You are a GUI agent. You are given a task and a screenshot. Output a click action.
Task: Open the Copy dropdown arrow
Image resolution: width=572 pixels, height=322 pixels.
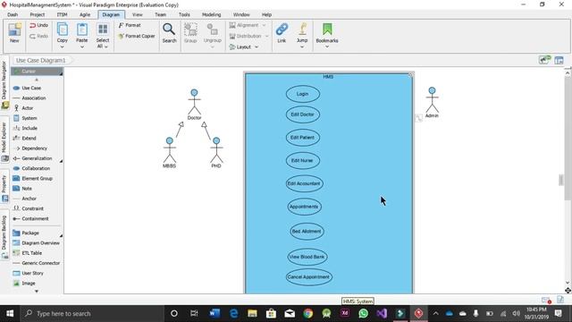click(62, 47)
